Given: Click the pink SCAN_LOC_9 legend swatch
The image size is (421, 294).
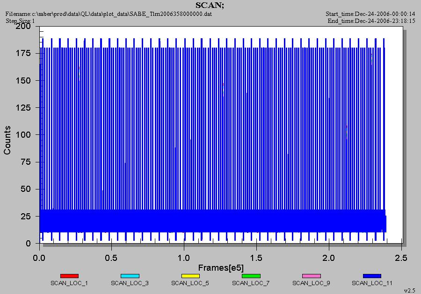Looking at the screenshot, I should tap(312, 276).
